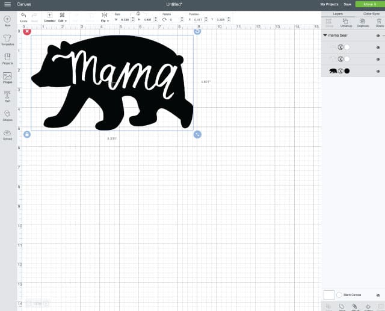
Task: Click the Duplicate icon in Layers panel
Action: 363,23
